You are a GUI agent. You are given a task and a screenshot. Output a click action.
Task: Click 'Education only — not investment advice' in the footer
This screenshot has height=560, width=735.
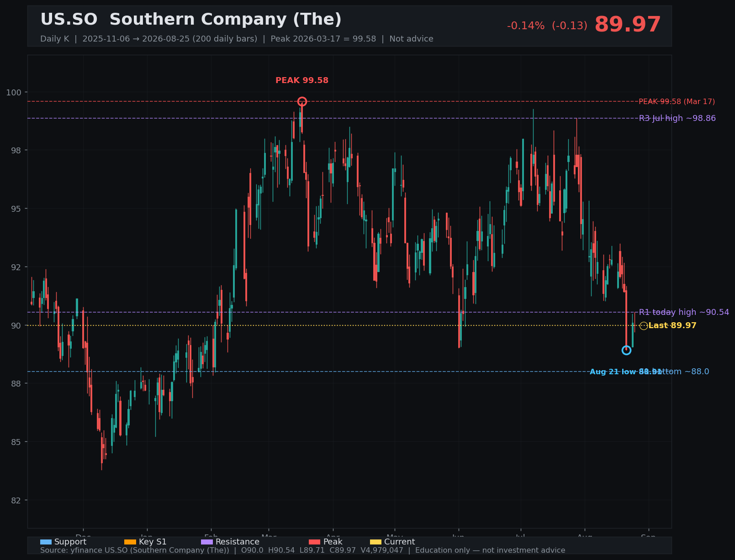[x=490, y=550]
